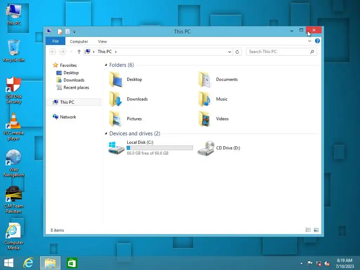Screen dimensions: 360x270
Task: Show hidden tray icons arrow
Action: [x=301, y=263]
